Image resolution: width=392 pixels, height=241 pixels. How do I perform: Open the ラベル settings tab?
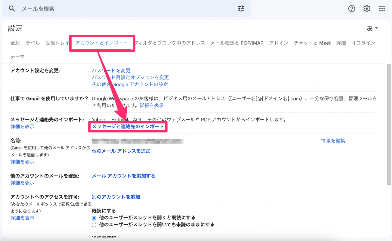click(x=32, y=43)
